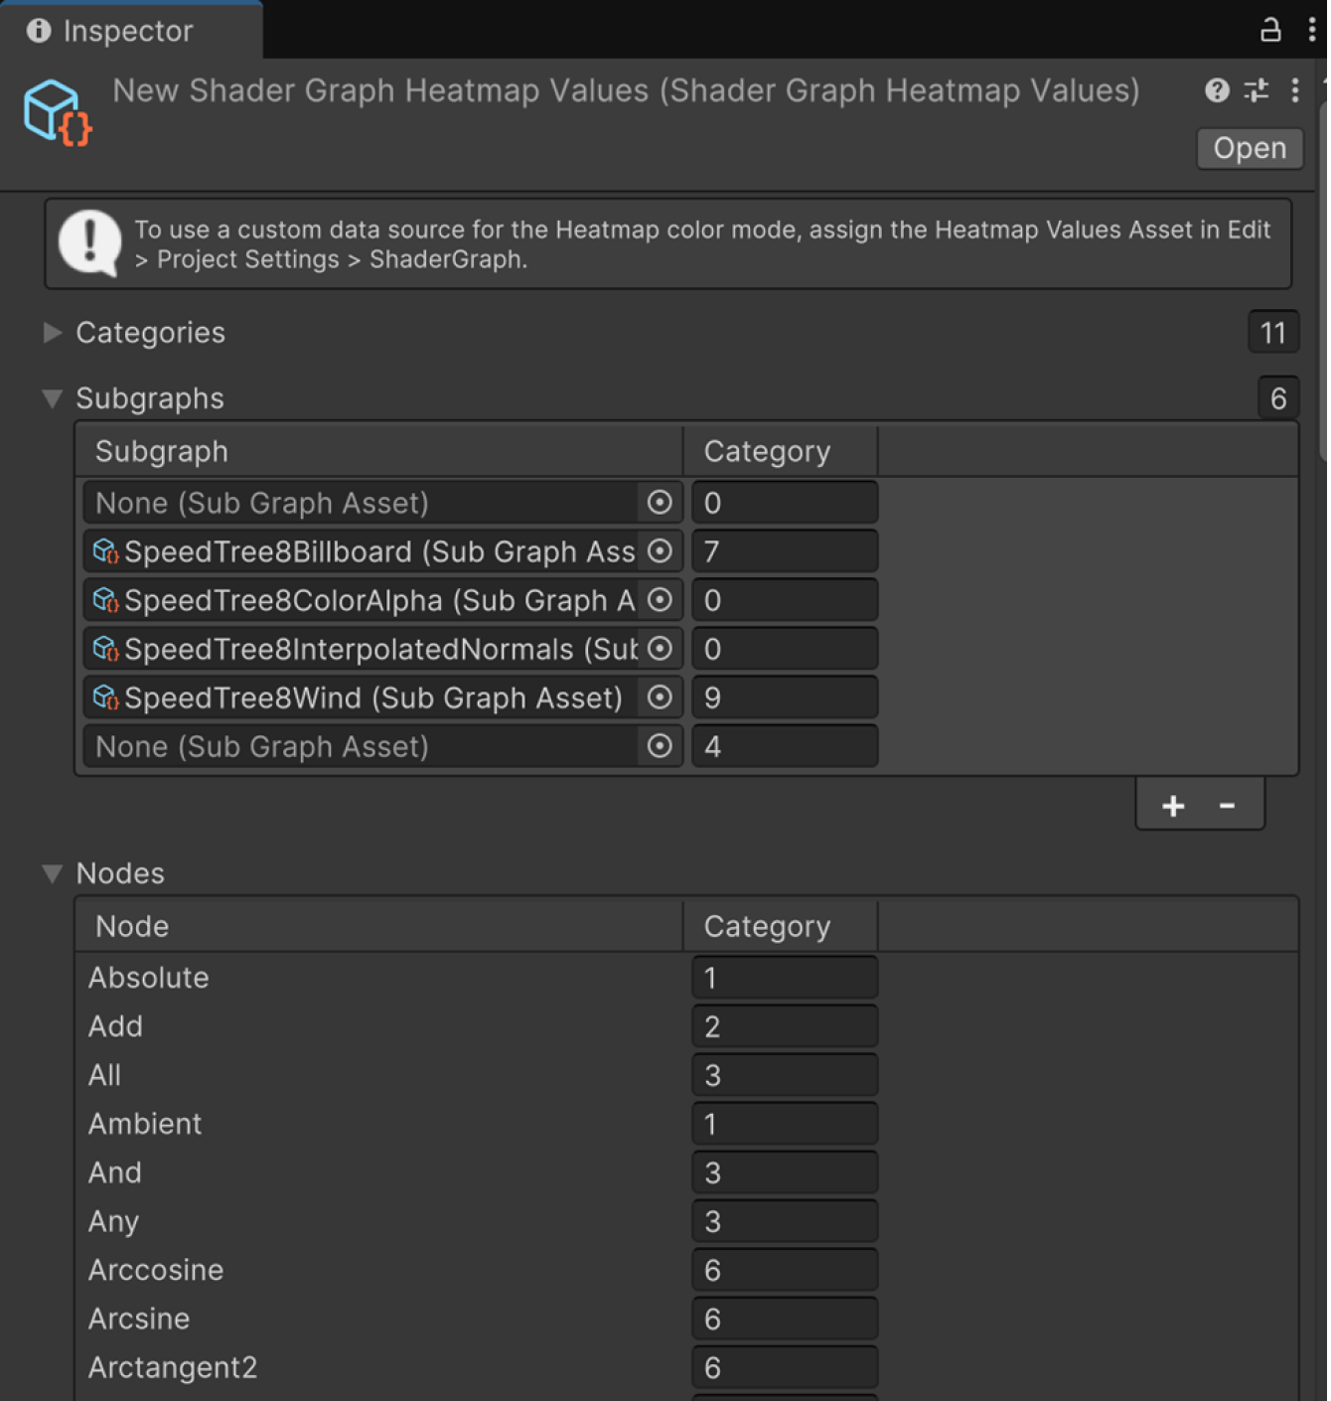Click the Arccosine node label
The image size is (1331, 1401).
[x=156, y=1270]
